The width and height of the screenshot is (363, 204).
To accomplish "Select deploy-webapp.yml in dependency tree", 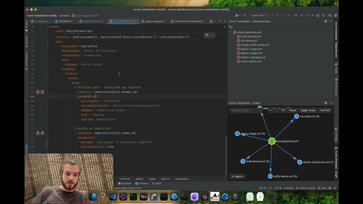I will pyautogui.click(x=253, y=57).
